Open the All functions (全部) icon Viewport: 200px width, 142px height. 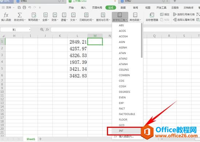pos(45,15)
